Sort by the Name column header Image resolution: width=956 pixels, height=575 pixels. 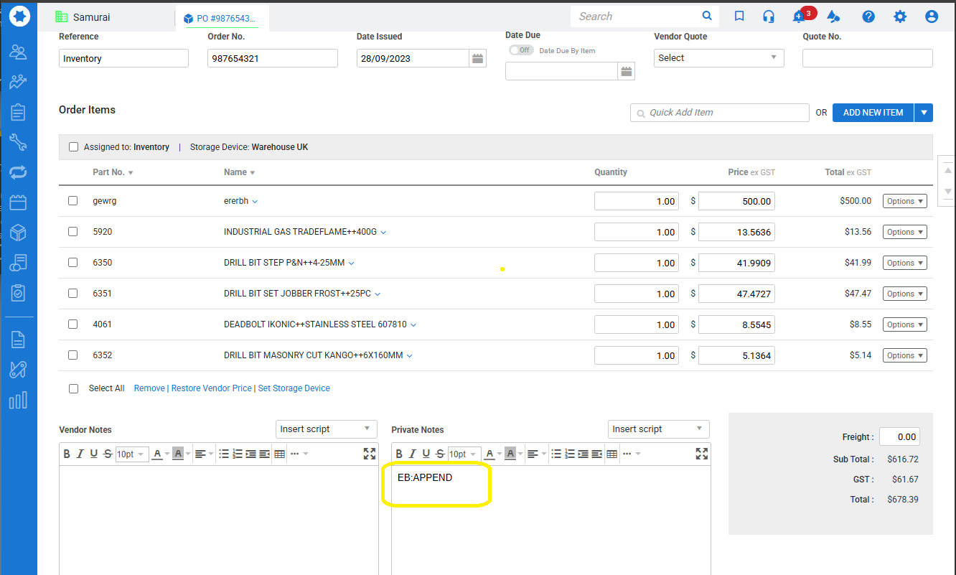[239, 172]
